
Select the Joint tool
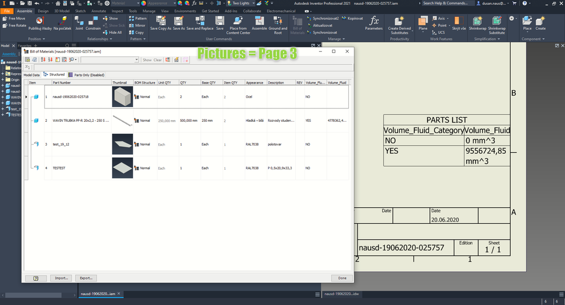(x=79, y=23)
